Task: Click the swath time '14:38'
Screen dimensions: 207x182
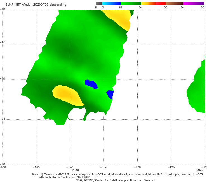Action: tap(75, 170)
